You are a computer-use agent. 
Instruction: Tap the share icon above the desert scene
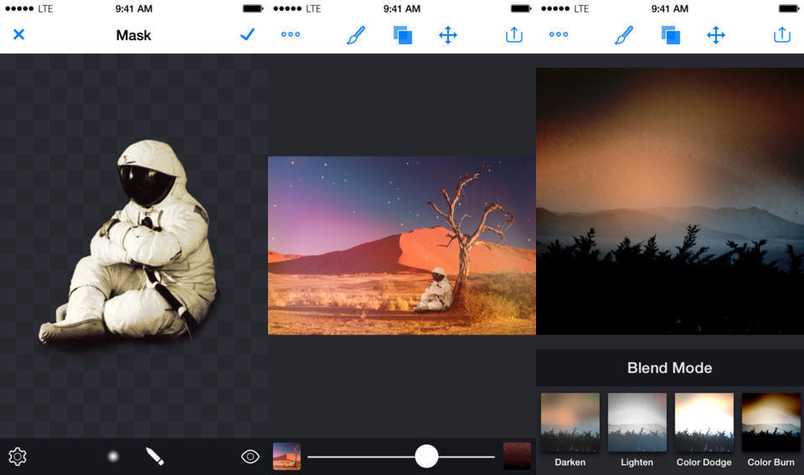click(514, 35)
